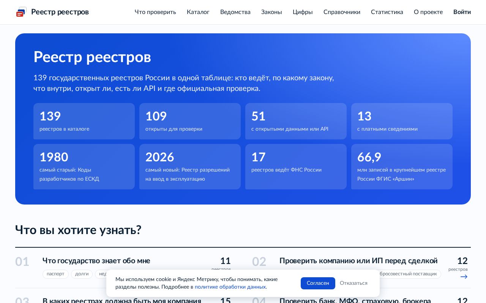Click the 'паспорт' tag
486x303 pixels.
tap(55, 274)
